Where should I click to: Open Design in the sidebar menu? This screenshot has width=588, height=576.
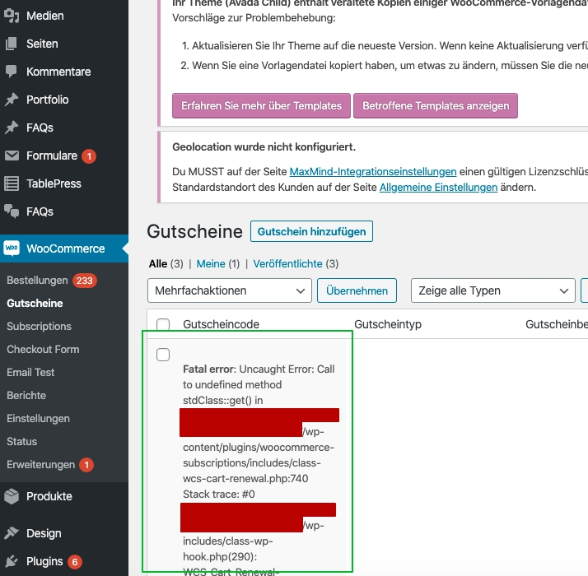(x=44, y=533)
